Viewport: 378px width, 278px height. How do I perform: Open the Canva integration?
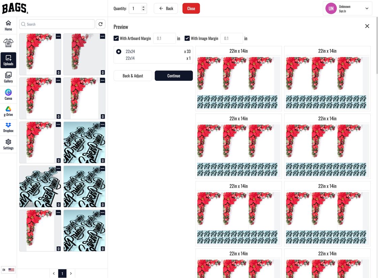[x=8, y=94]
